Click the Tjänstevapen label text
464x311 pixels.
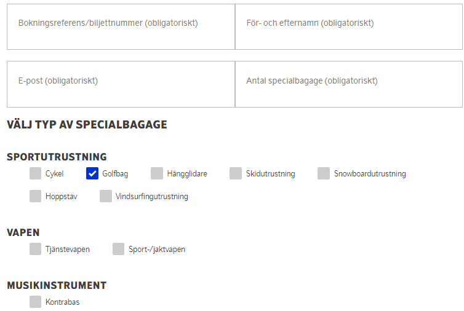68,250
